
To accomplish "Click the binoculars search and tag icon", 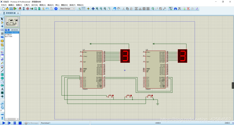I will click(176, 9).
